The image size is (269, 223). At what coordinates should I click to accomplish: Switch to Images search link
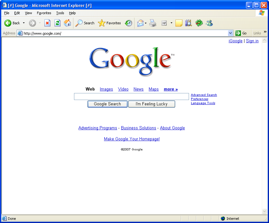[106, 89]
